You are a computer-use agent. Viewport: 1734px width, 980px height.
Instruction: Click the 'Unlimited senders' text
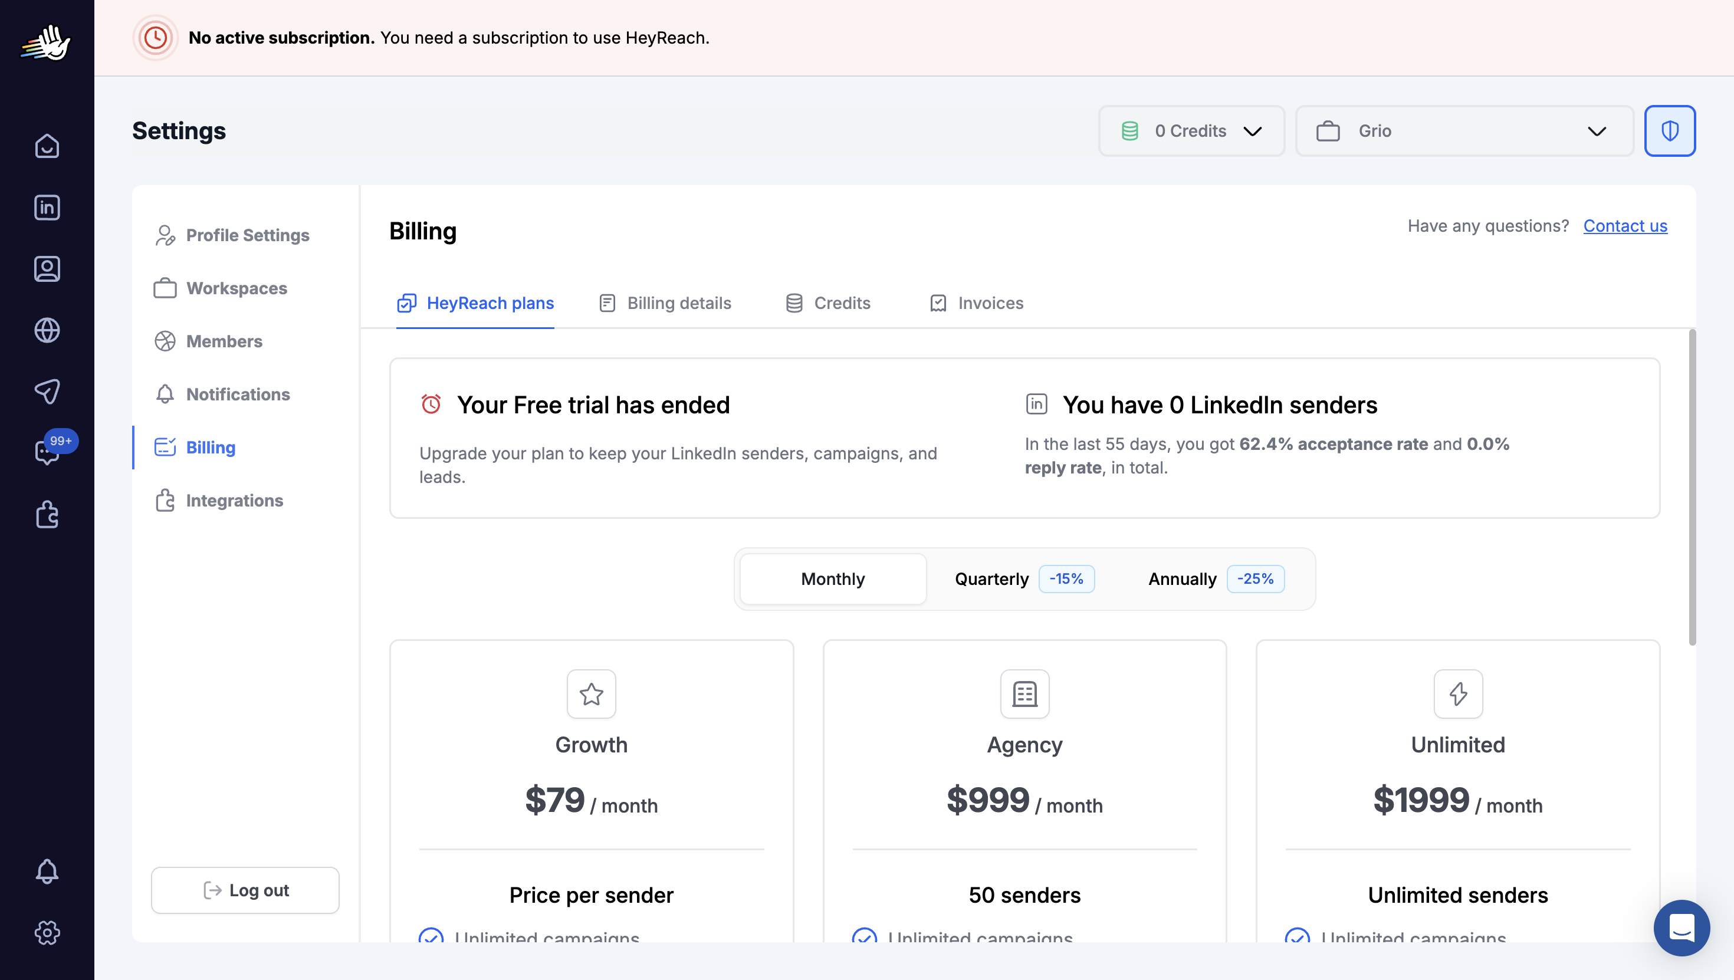[1458, 895]
